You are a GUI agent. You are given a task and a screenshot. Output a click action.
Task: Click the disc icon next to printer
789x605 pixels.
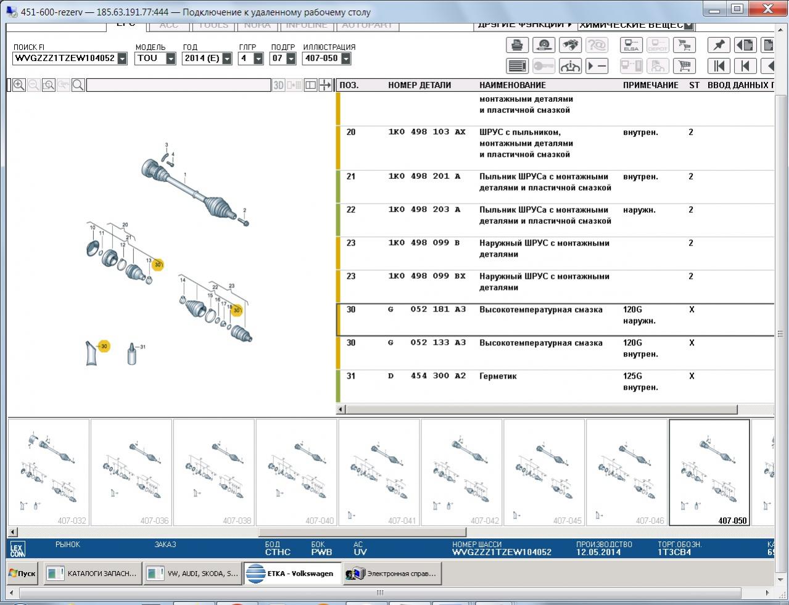click(543, 45)
